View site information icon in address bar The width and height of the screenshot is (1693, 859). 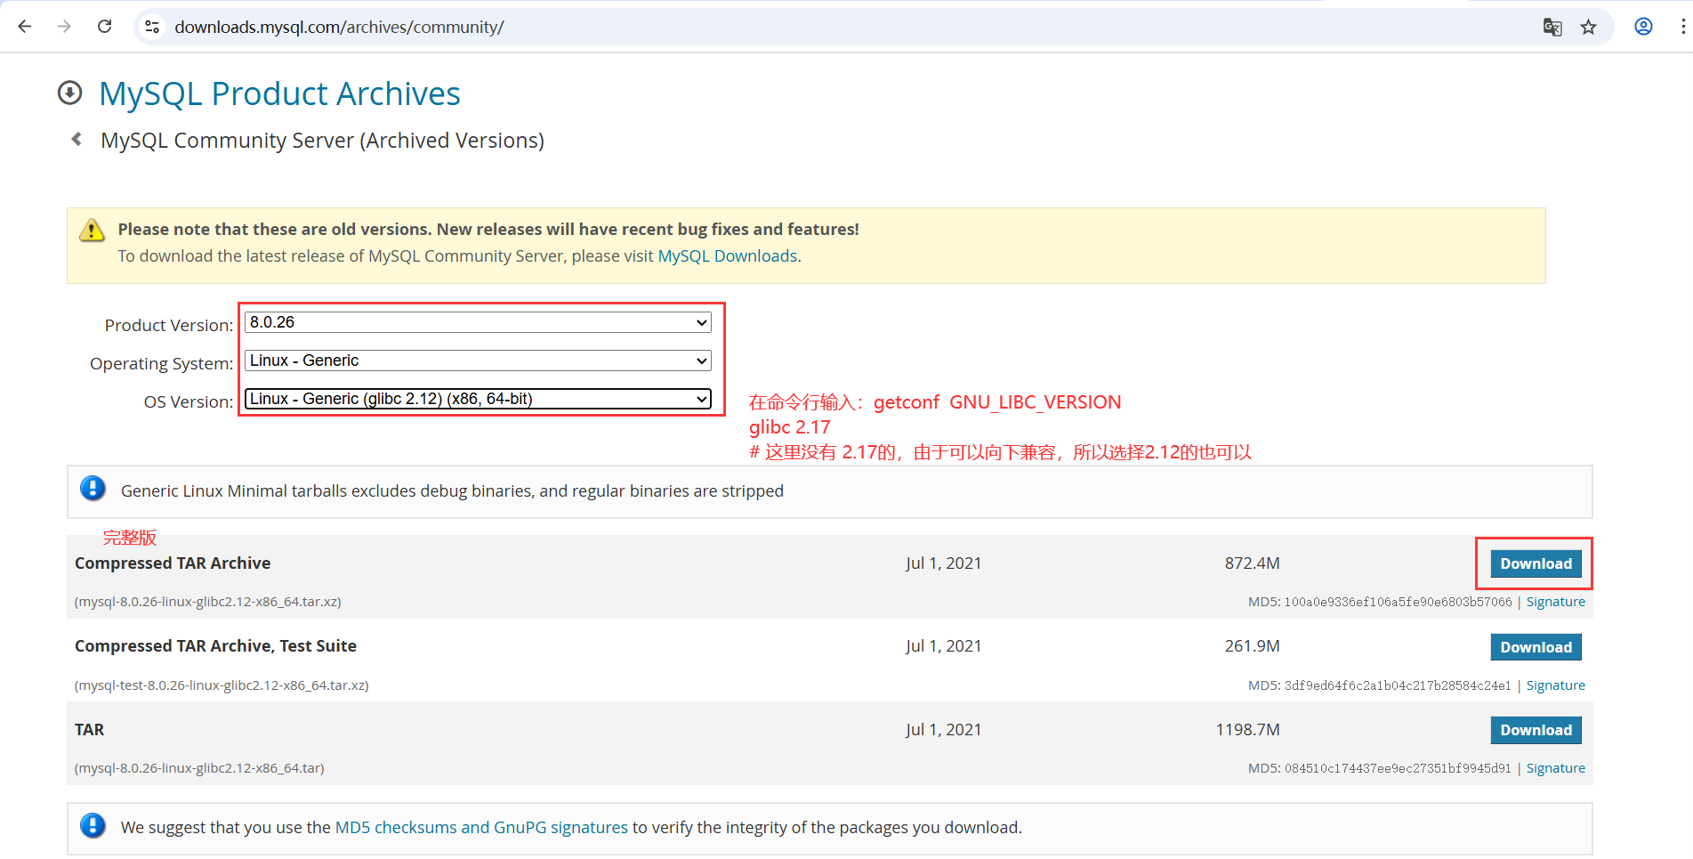point(152,27)
